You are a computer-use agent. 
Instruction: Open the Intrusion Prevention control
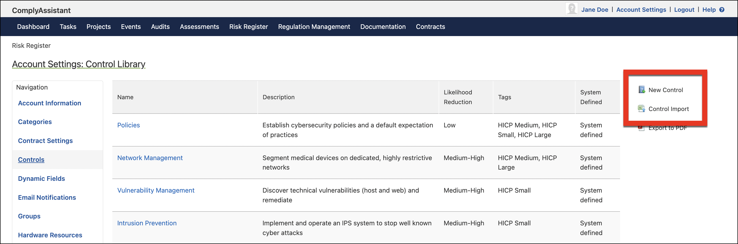[147, 223]
